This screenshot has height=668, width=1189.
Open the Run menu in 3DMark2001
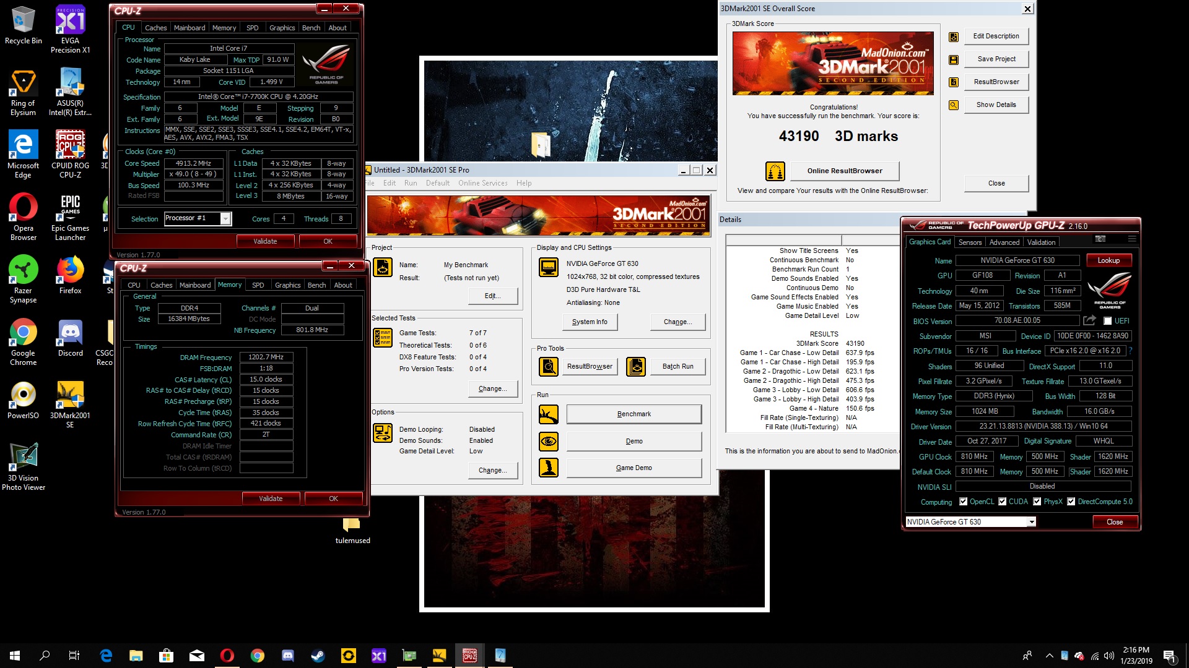coord(411,183)
